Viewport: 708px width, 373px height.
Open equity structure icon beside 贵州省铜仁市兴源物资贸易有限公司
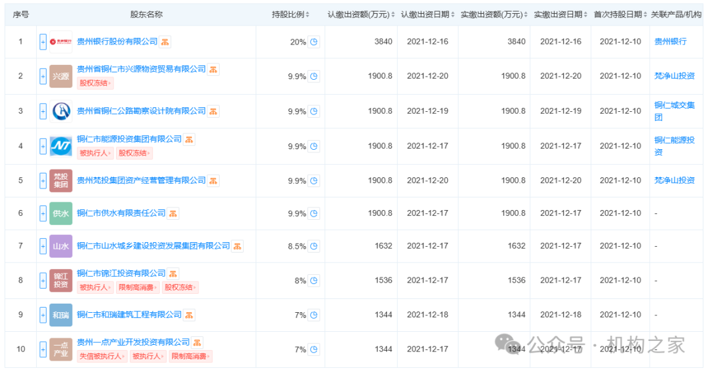point(214,69)
